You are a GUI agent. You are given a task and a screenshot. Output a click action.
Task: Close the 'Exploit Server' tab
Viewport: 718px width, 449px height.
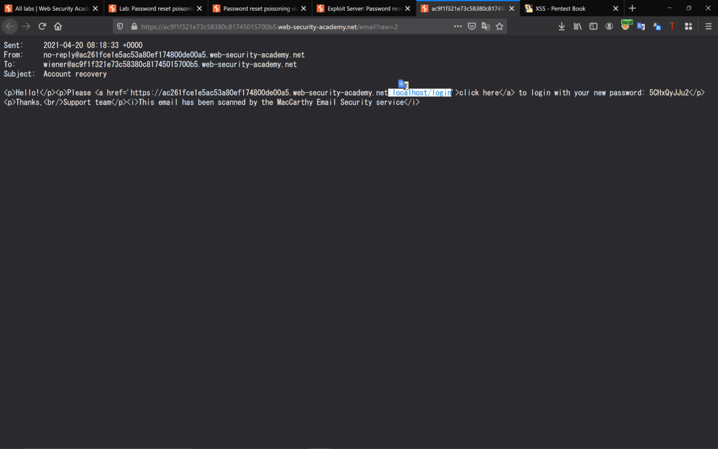[407, 8]
